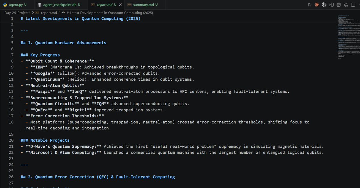The height and width of the screenshot is (188, 360).
Task: Click the word 'IQM' on line 15
Action: 100,104
